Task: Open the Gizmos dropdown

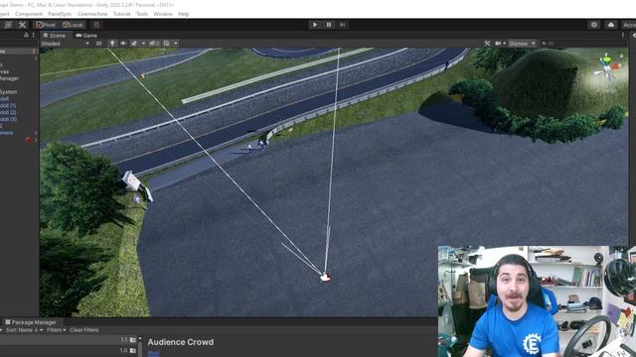Action: (x=522, y=44)
